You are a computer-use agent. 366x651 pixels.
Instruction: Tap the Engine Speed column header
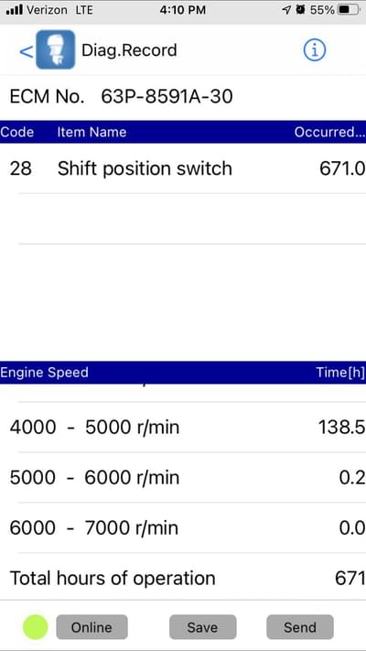pyautogui.click(x=45, y=373)
